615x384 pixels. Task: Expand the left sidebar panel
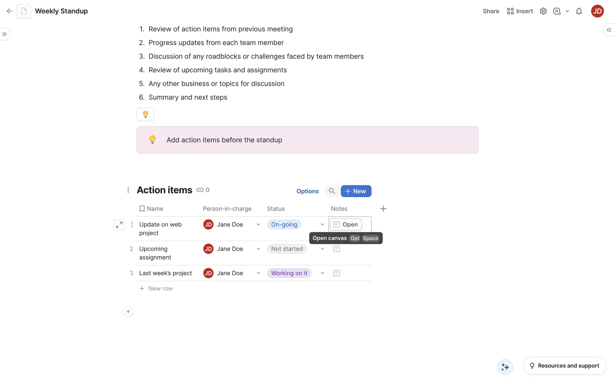point(4,34)
